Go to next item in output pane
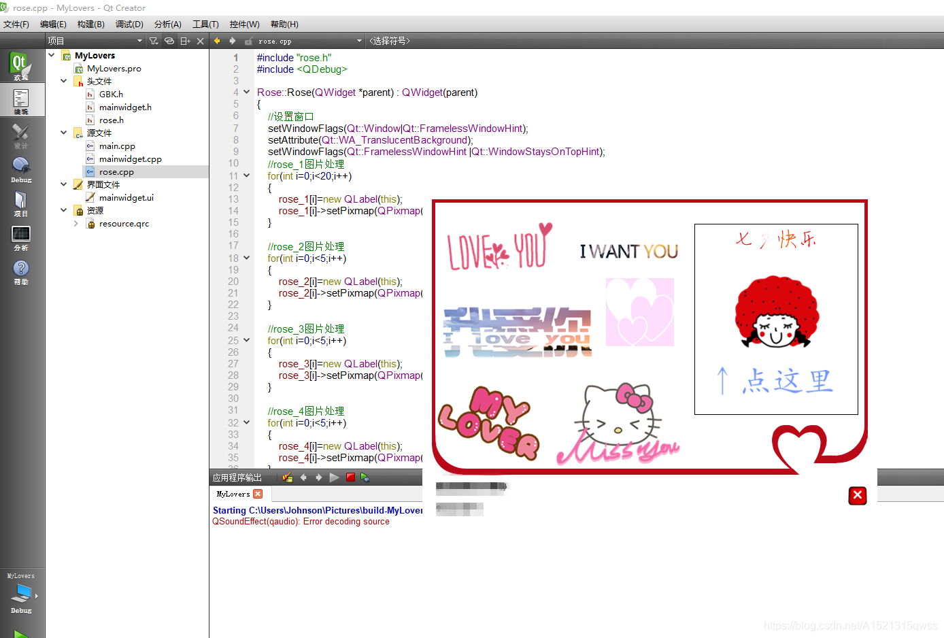Viewport: 944px width, 638px height. 318,477
